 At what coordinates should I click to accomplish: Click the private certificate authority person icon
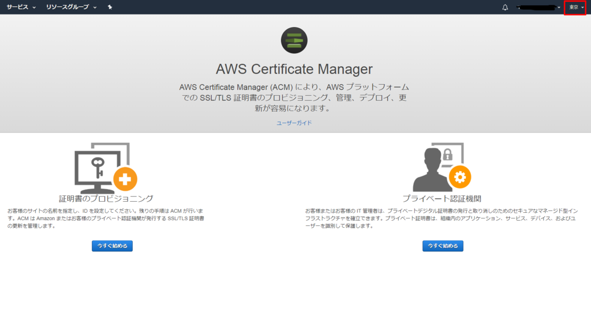(x=442, y=167)
